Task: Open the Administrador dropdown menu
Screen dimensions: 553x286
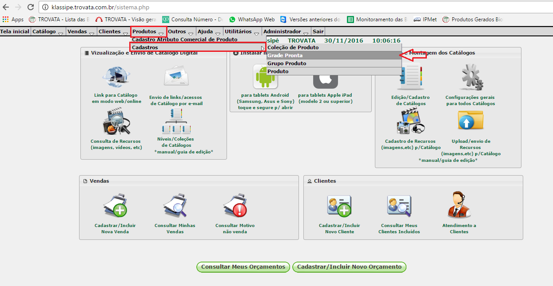Action: (x=286, y=32)
